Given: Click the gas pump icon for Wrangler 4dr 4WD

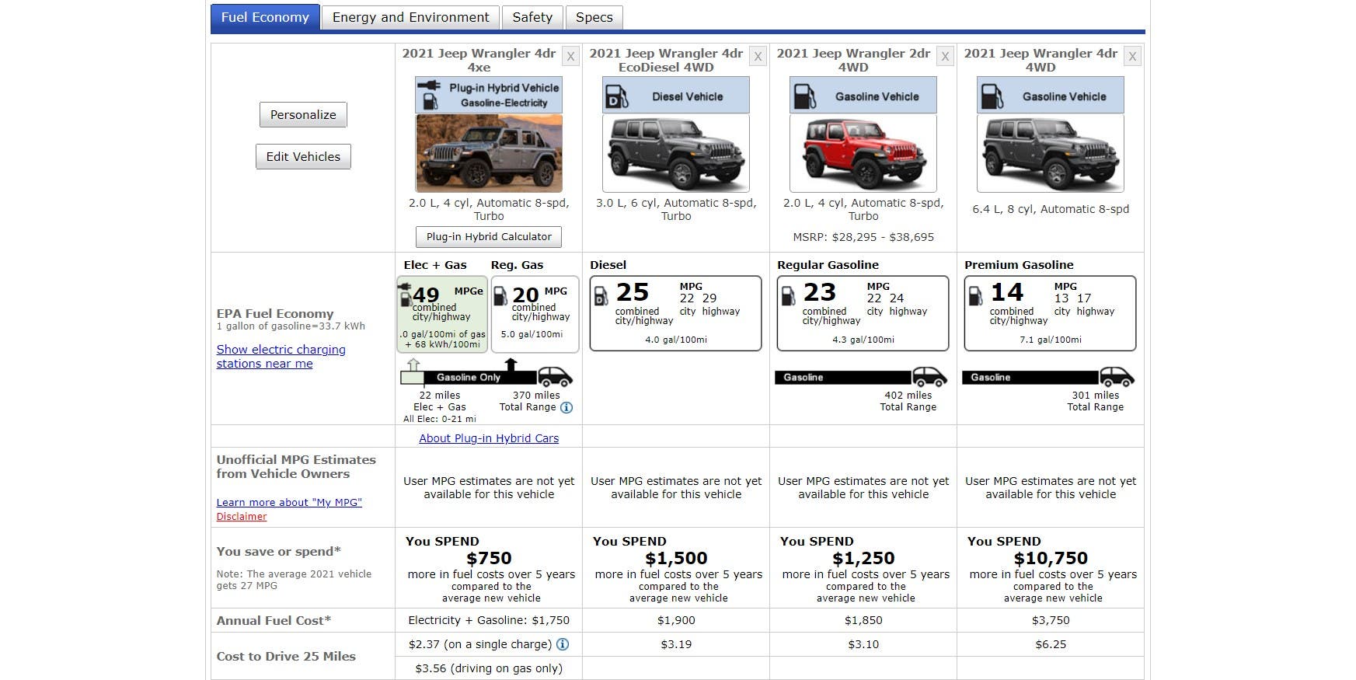Looking at the screenshot, I should pyautogui.click(x=991, y=96).
